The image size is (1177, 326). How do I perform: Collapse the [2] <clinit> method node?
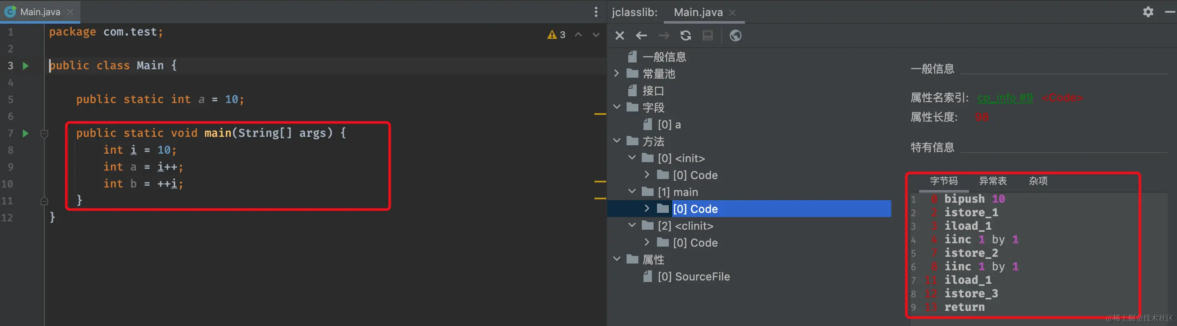[632, 225]
